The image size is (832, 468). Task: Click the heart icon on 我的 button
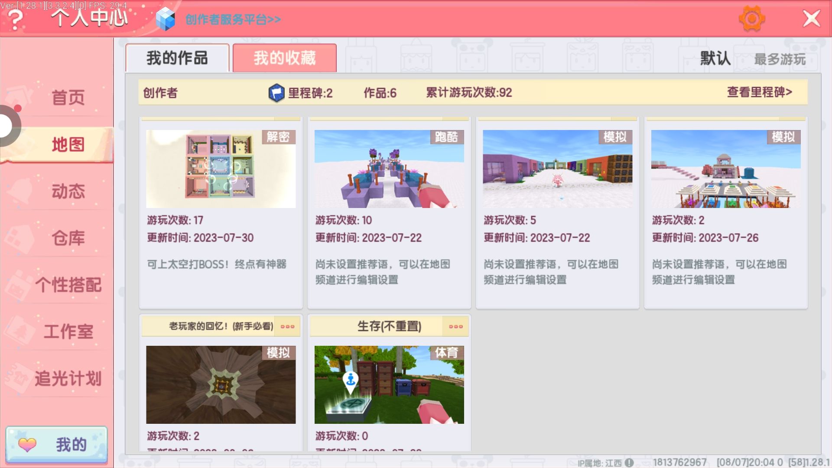point(27,445)
